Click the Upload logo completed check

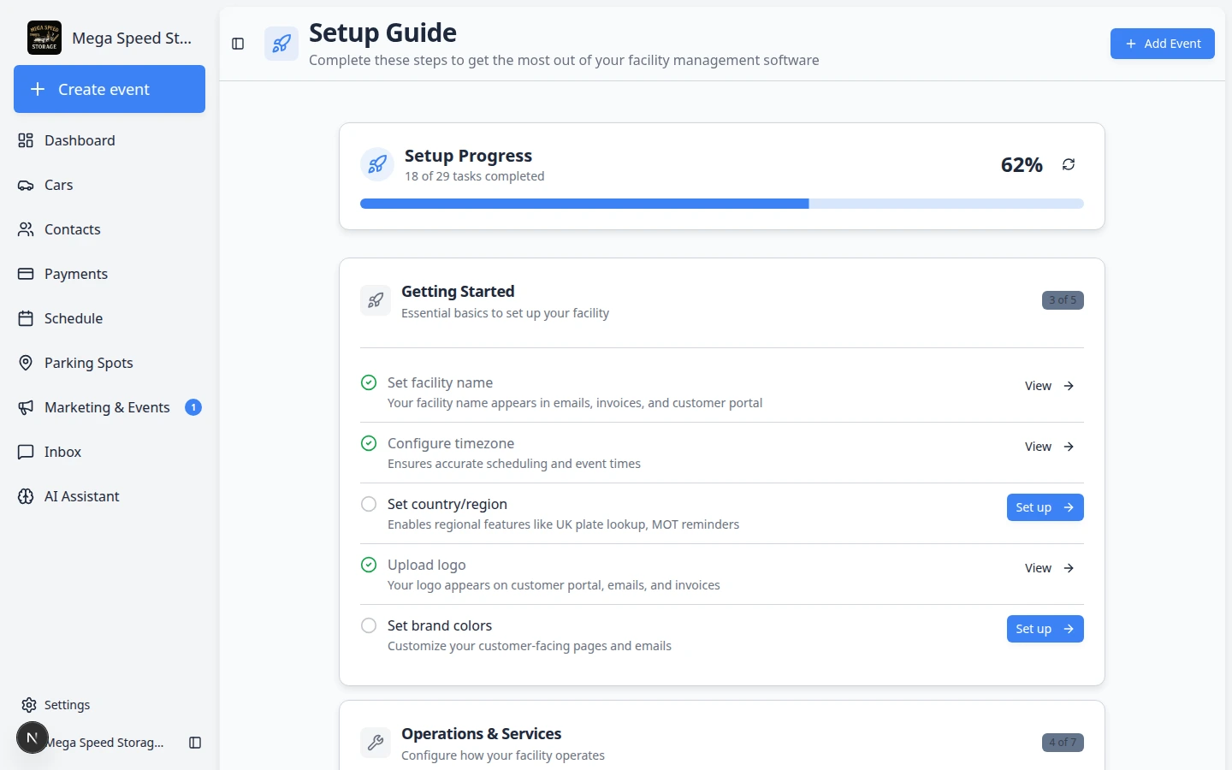(369, 565)
